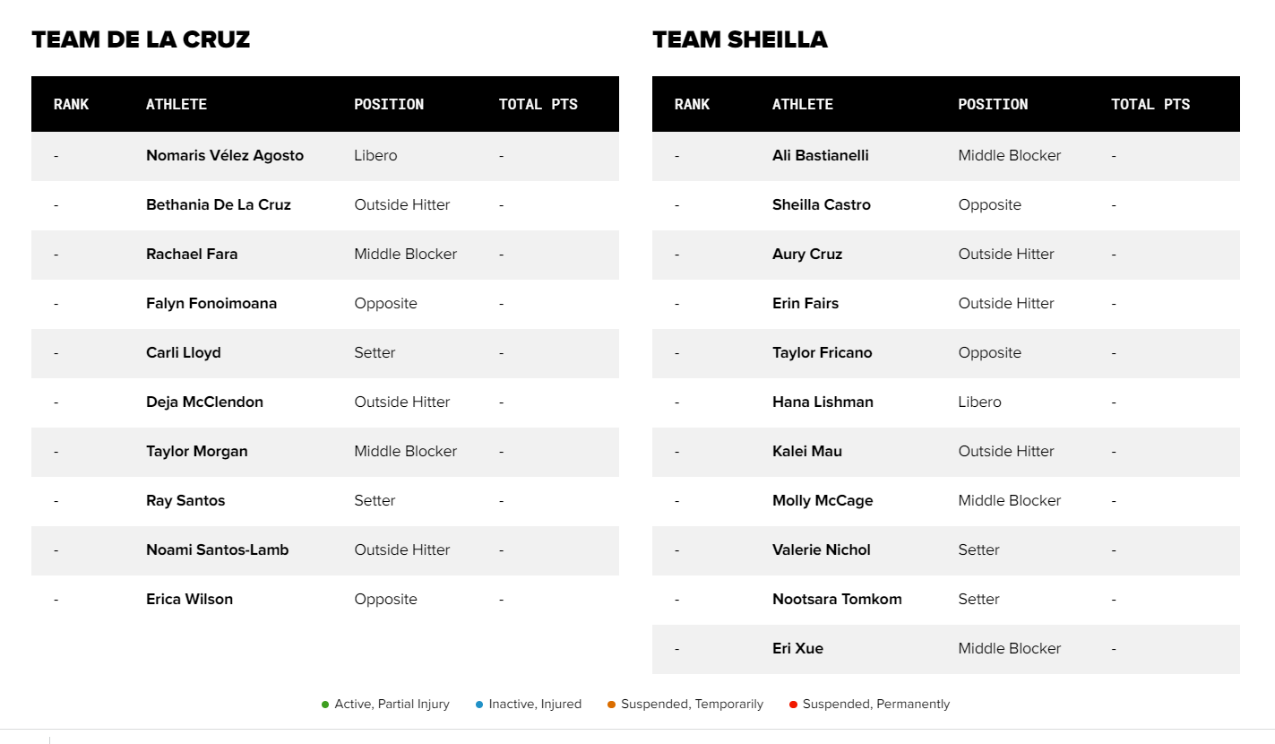This screenshot has width=1275, height=744.
Task: Sort Team Sheilla by Total Pts header
Action: tap(1150, 104)
